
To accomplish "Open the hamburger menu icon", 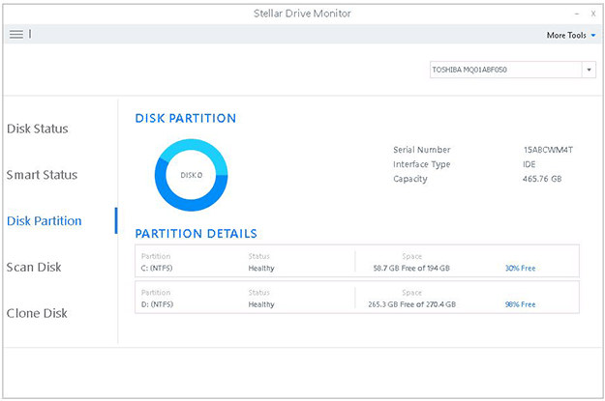I will click(x=16, y=34).
